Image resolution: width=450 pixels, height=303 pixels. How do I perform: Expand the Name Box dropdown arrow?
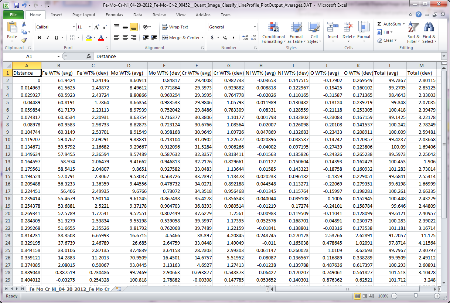click(58, 57)
